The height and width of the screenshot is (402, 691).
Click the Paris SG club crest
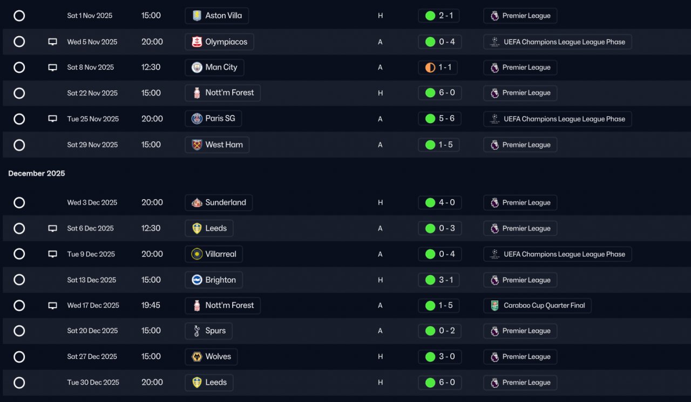click(x=197, y=119)
